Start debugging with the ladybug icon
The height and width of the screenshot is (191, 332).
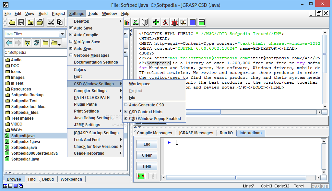coord(174,22)
